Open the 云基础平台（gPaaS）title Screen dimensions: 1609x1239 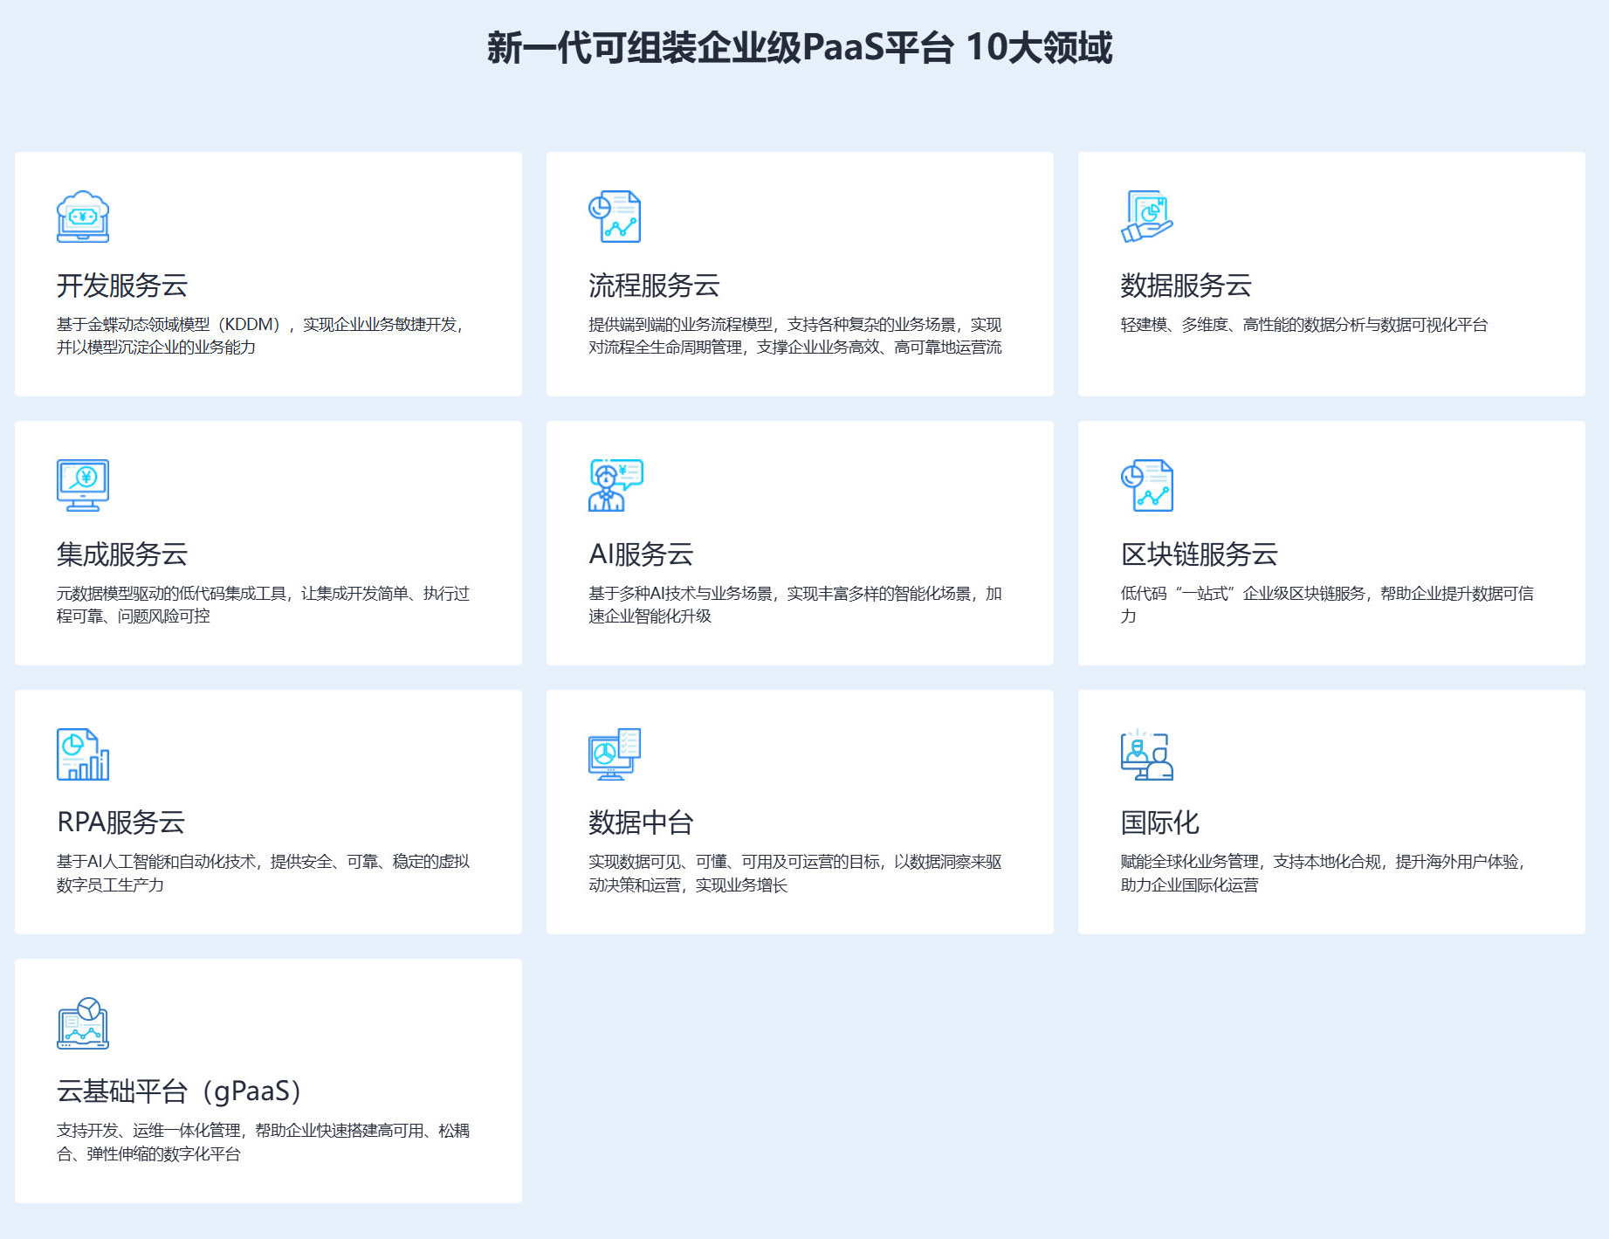tap(179, 1091)
